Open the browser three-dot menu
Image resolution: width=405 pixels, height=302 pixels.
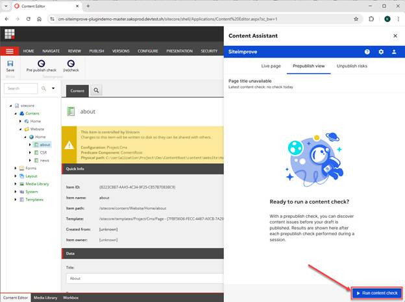pos(398,19)
